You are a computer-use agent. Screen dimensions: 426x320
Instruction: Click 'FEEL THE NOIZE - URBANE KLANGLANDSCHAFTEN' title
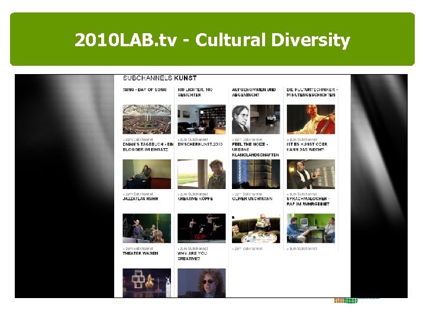coord(256,149)
